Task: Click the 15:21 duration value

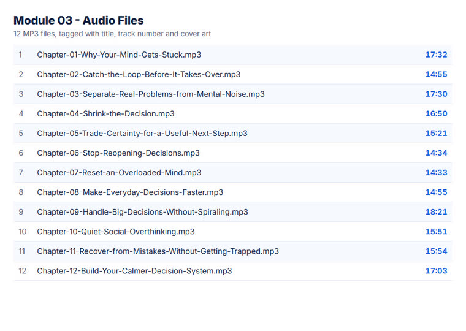Action: [436, 133]
